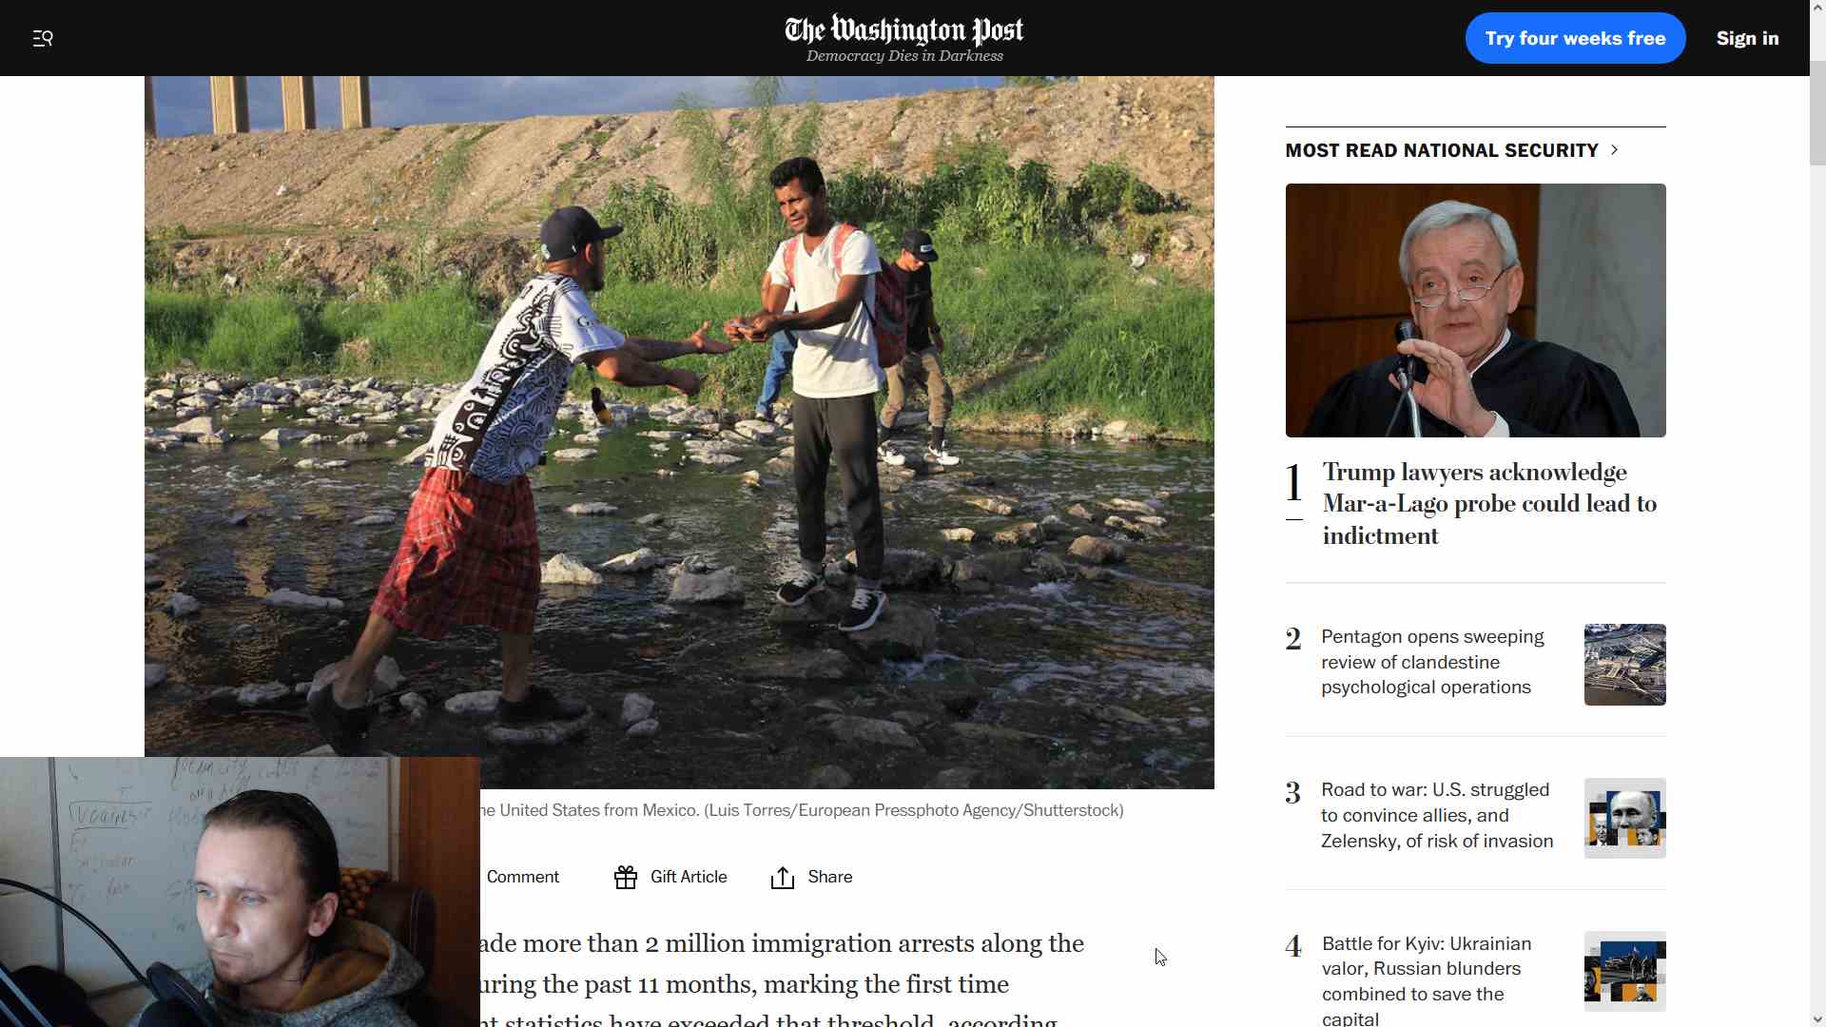Screen dimensions: 1826x1027
Task: Click the Pentagon aerial thumbnail image
Action: 1624,665
